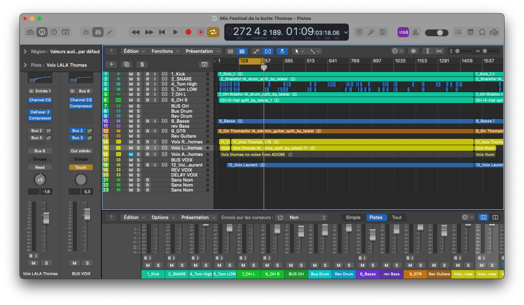Click the DeEsser 2 plug-in slot

[x=40, y=112]
